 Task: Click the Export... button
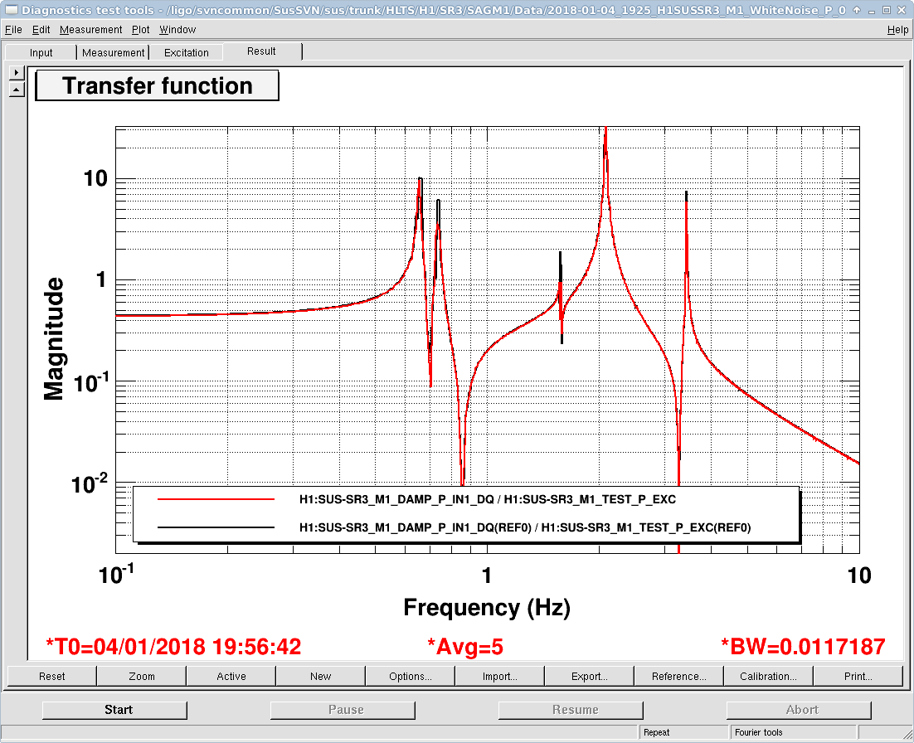coord(590,676)
